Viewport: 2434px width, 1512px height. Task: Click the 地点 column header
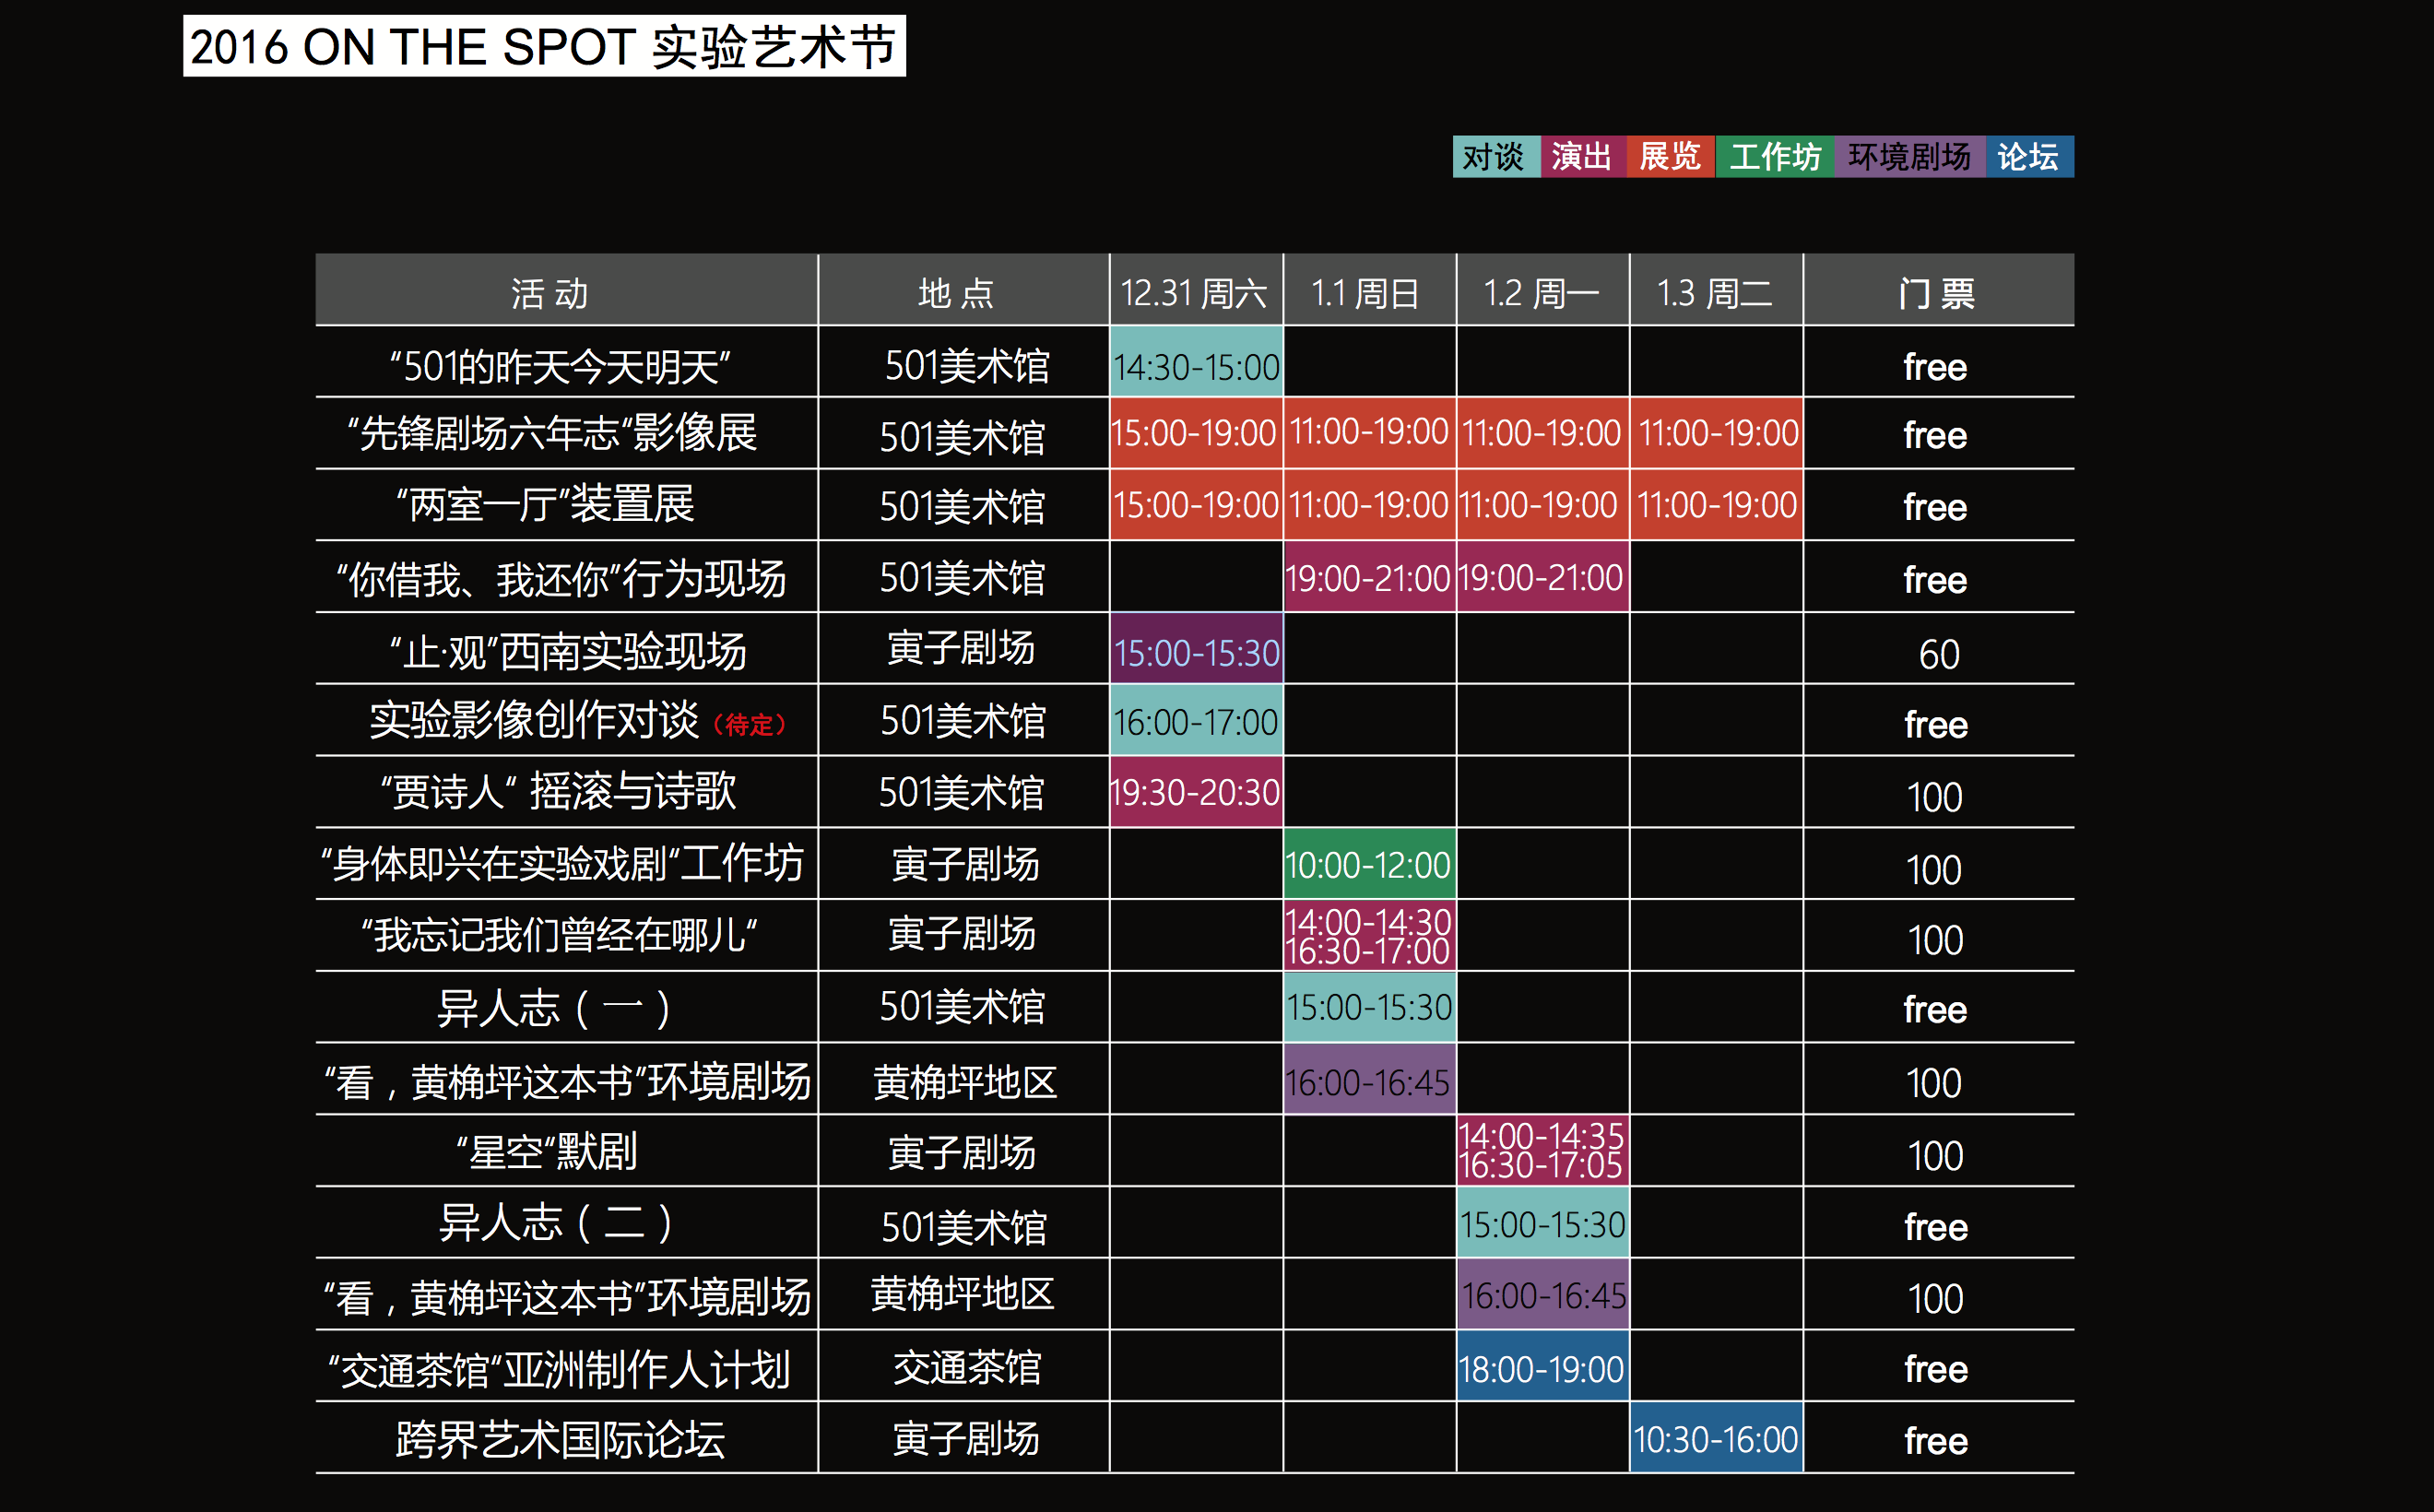pyautogui.click(x=964, y=291)
